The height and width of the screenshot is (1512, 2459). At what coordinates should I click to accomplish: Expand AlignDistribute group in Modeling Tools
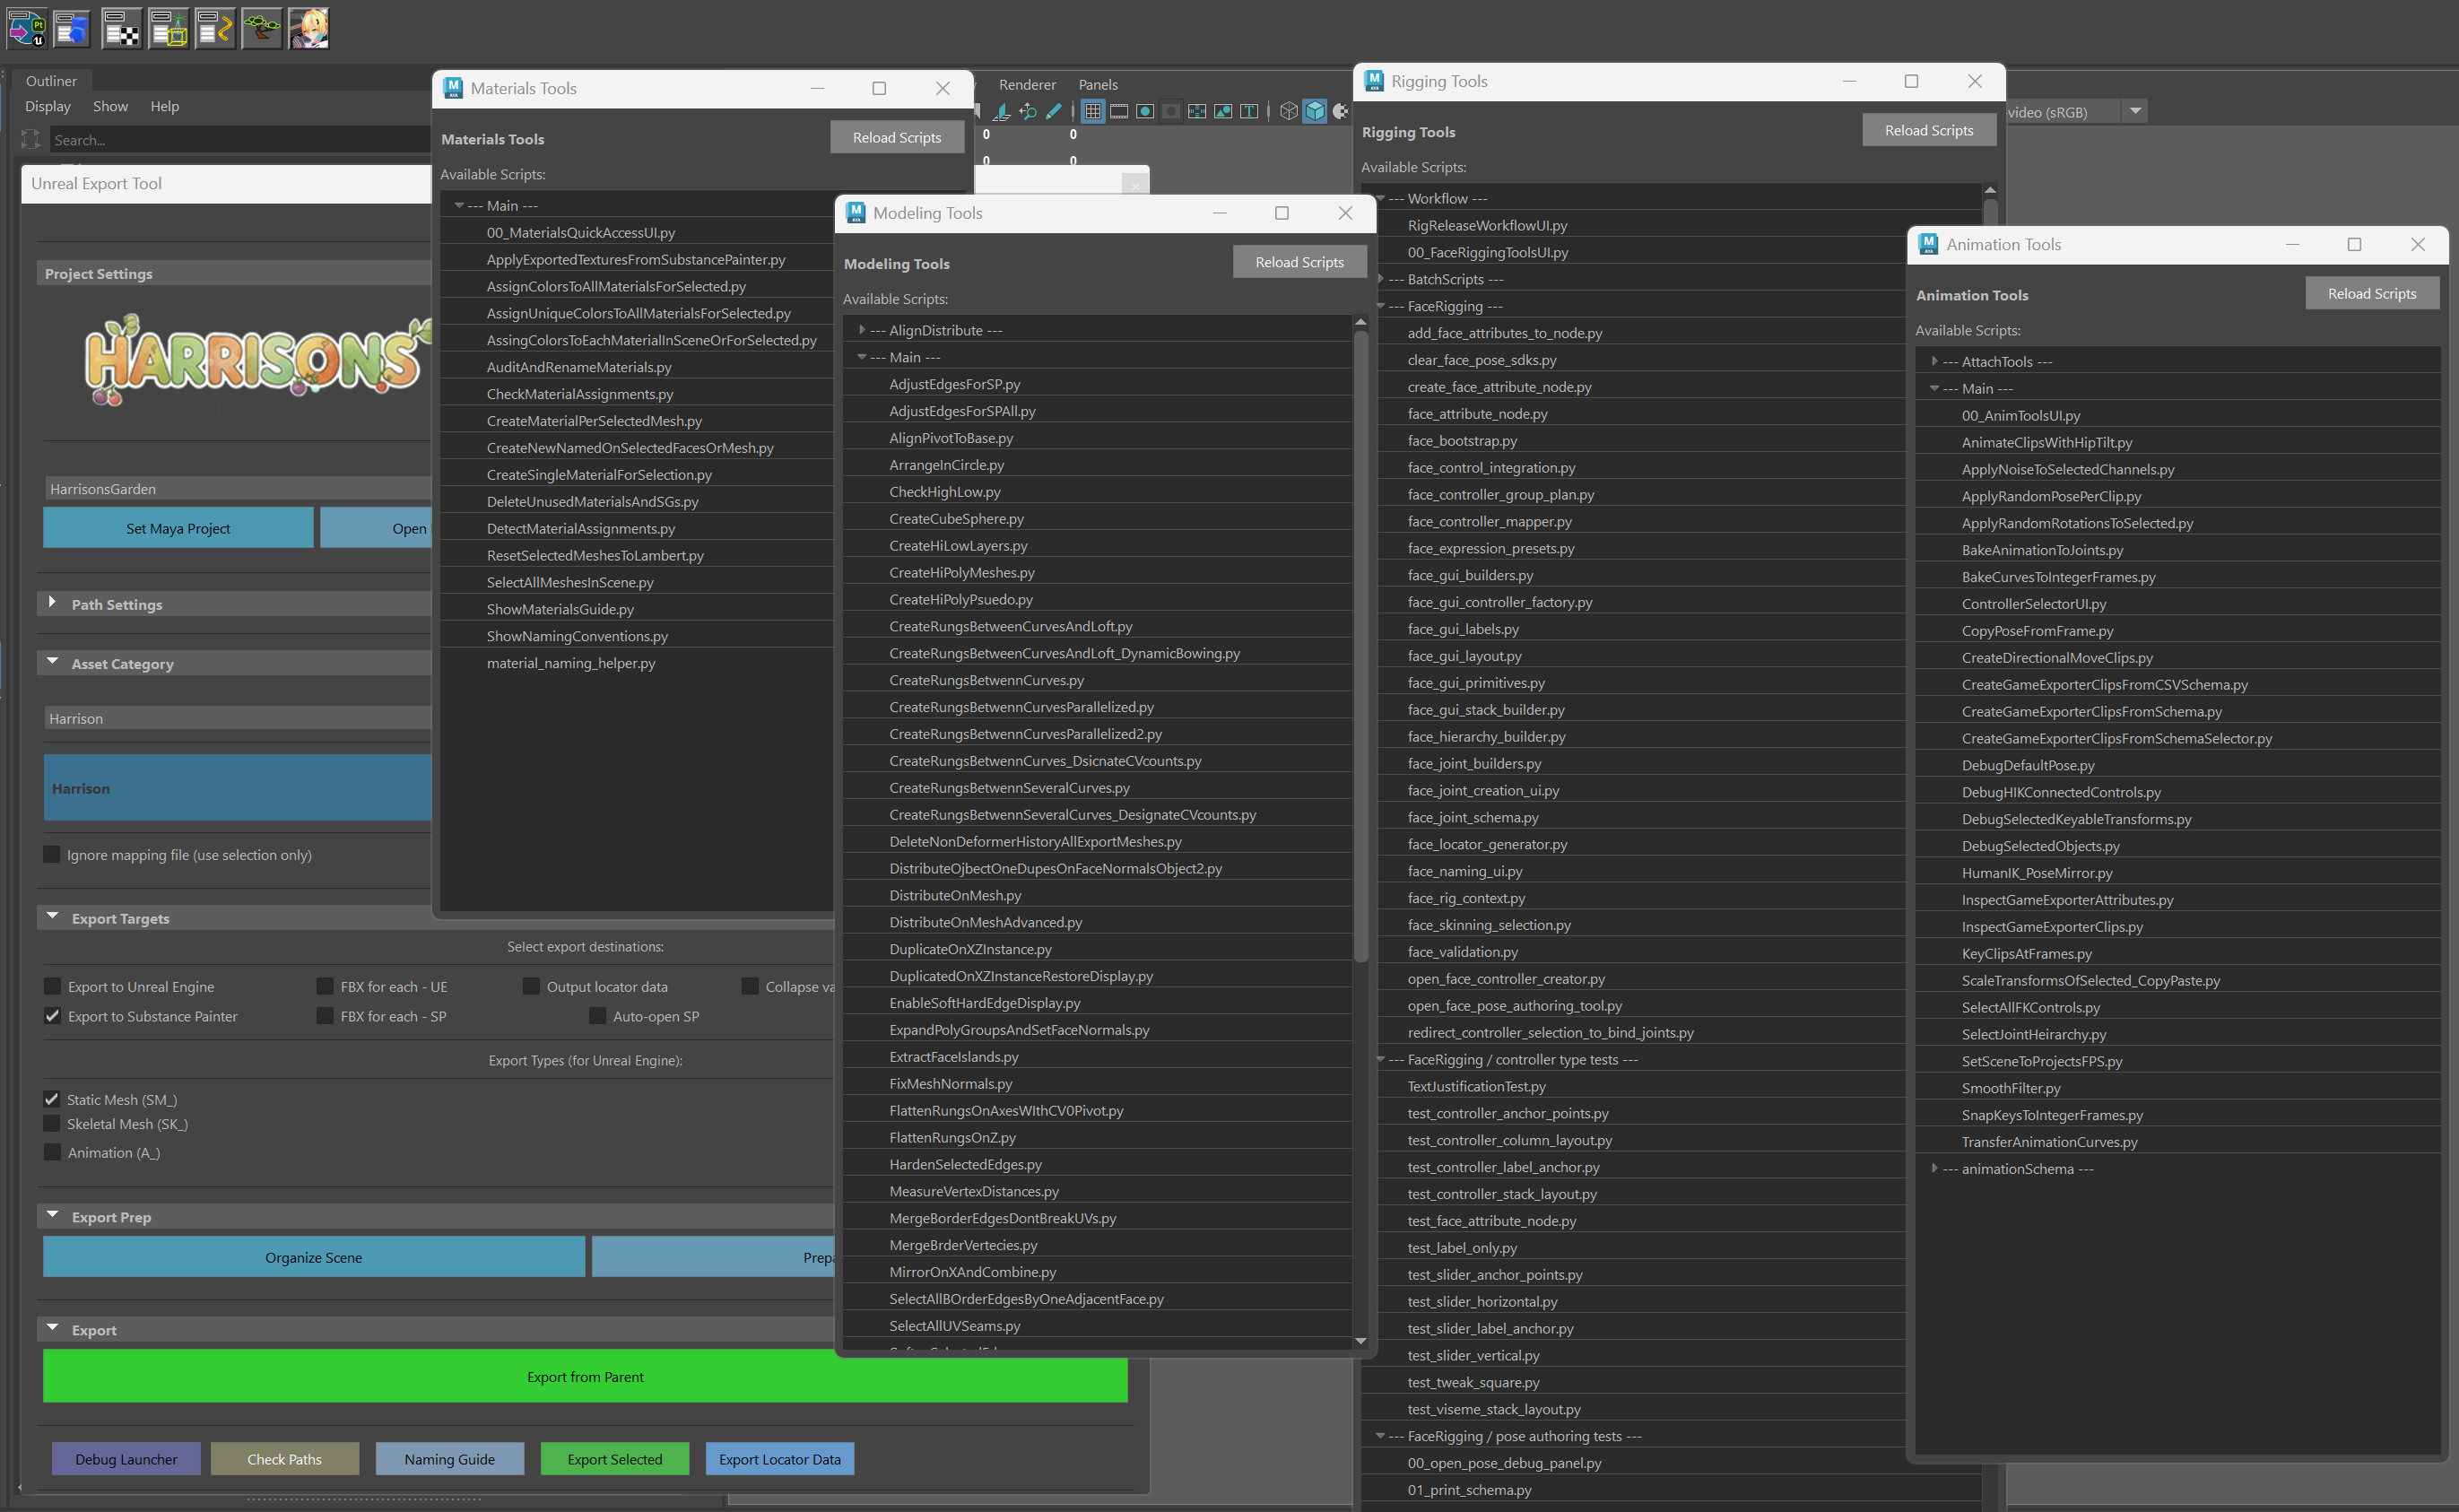tap(862, 329)
